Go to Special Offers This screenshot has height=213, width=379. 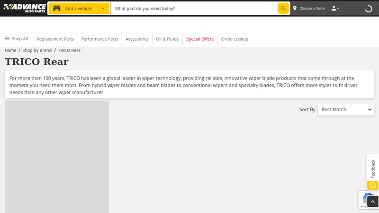[x=200, y=39]
